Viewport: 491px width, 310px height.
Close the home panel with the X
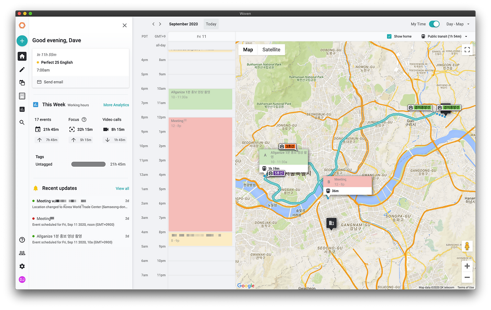coord(125,25)
